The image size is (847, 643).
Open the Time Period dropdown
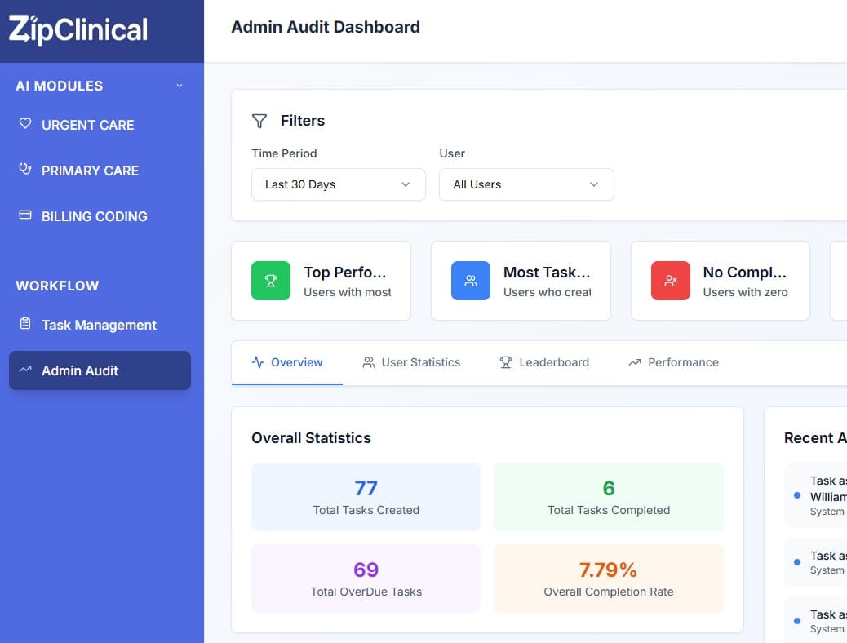pyautogui.click(x=338, y=184)
